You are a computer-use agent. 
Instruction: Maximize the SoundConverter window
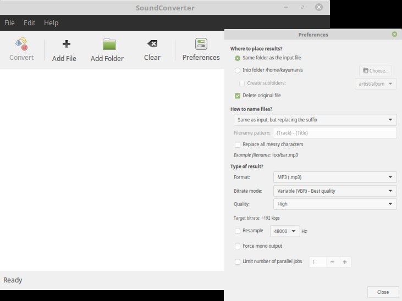[302, 7]
